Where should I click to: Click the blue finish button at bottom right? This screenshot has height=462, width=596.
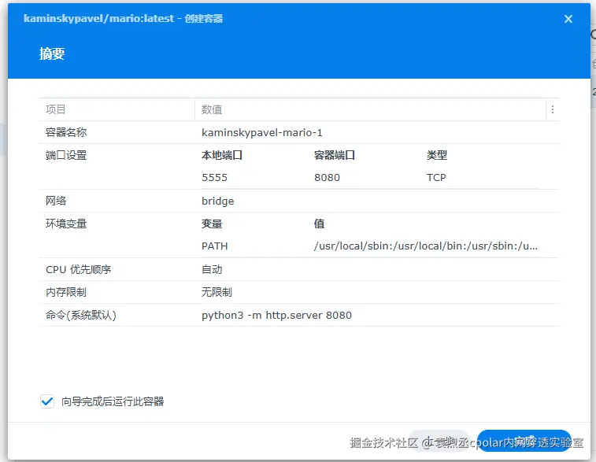(524, 441)
